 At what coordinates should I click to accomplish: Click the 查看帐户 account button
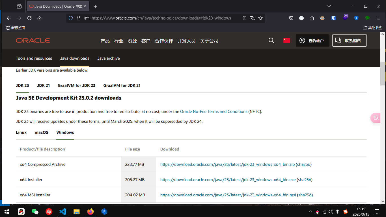312,40
